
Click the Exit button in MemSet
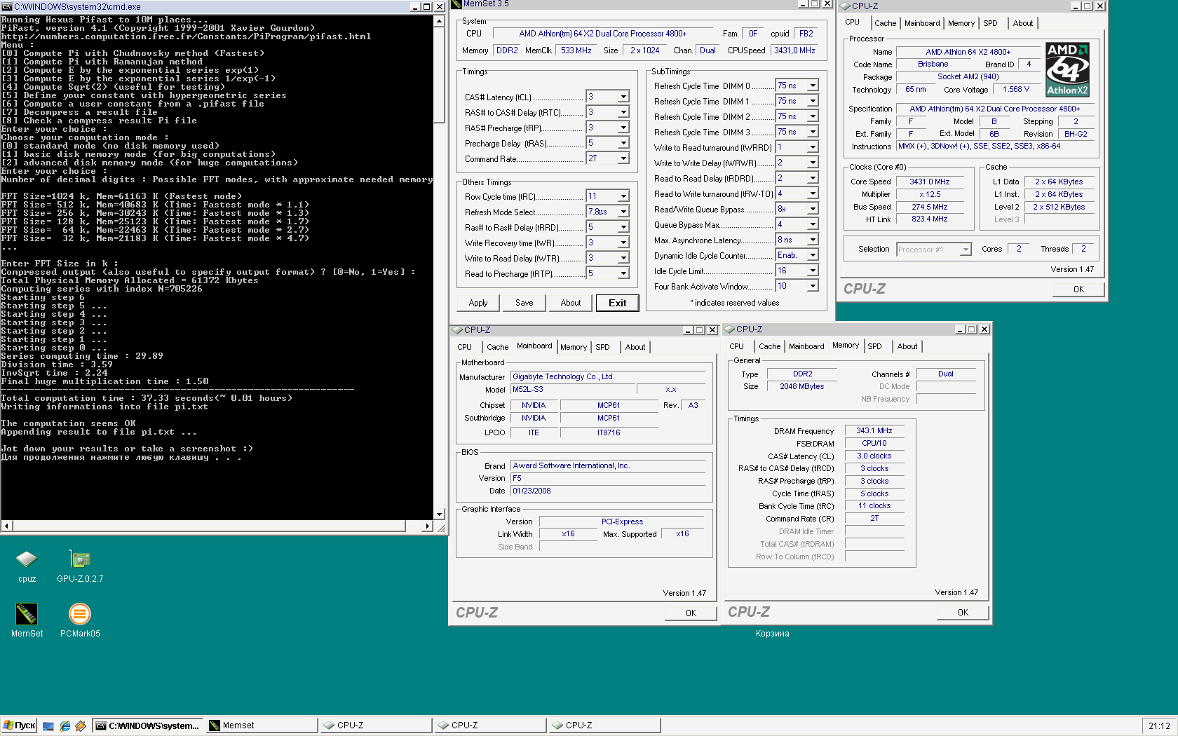617,303
